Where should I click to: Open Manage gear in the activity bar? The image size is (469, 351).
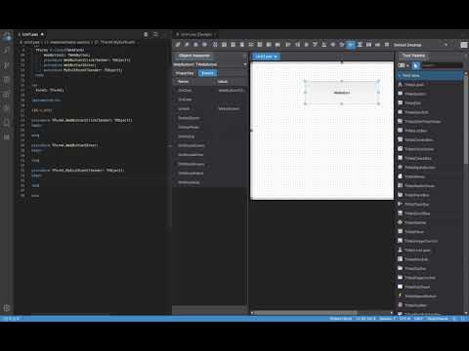7,308
